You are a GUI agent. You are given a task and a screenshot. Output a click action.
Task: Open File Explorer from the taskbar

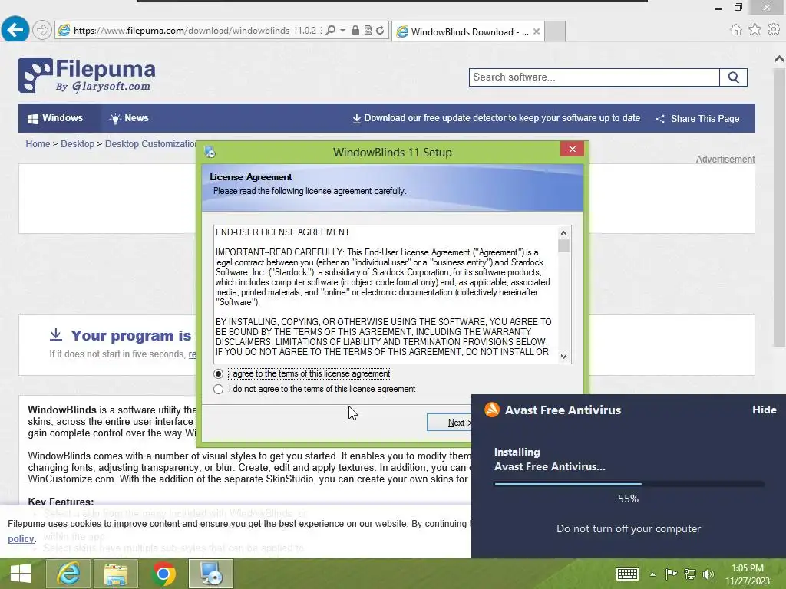[116, 574]
